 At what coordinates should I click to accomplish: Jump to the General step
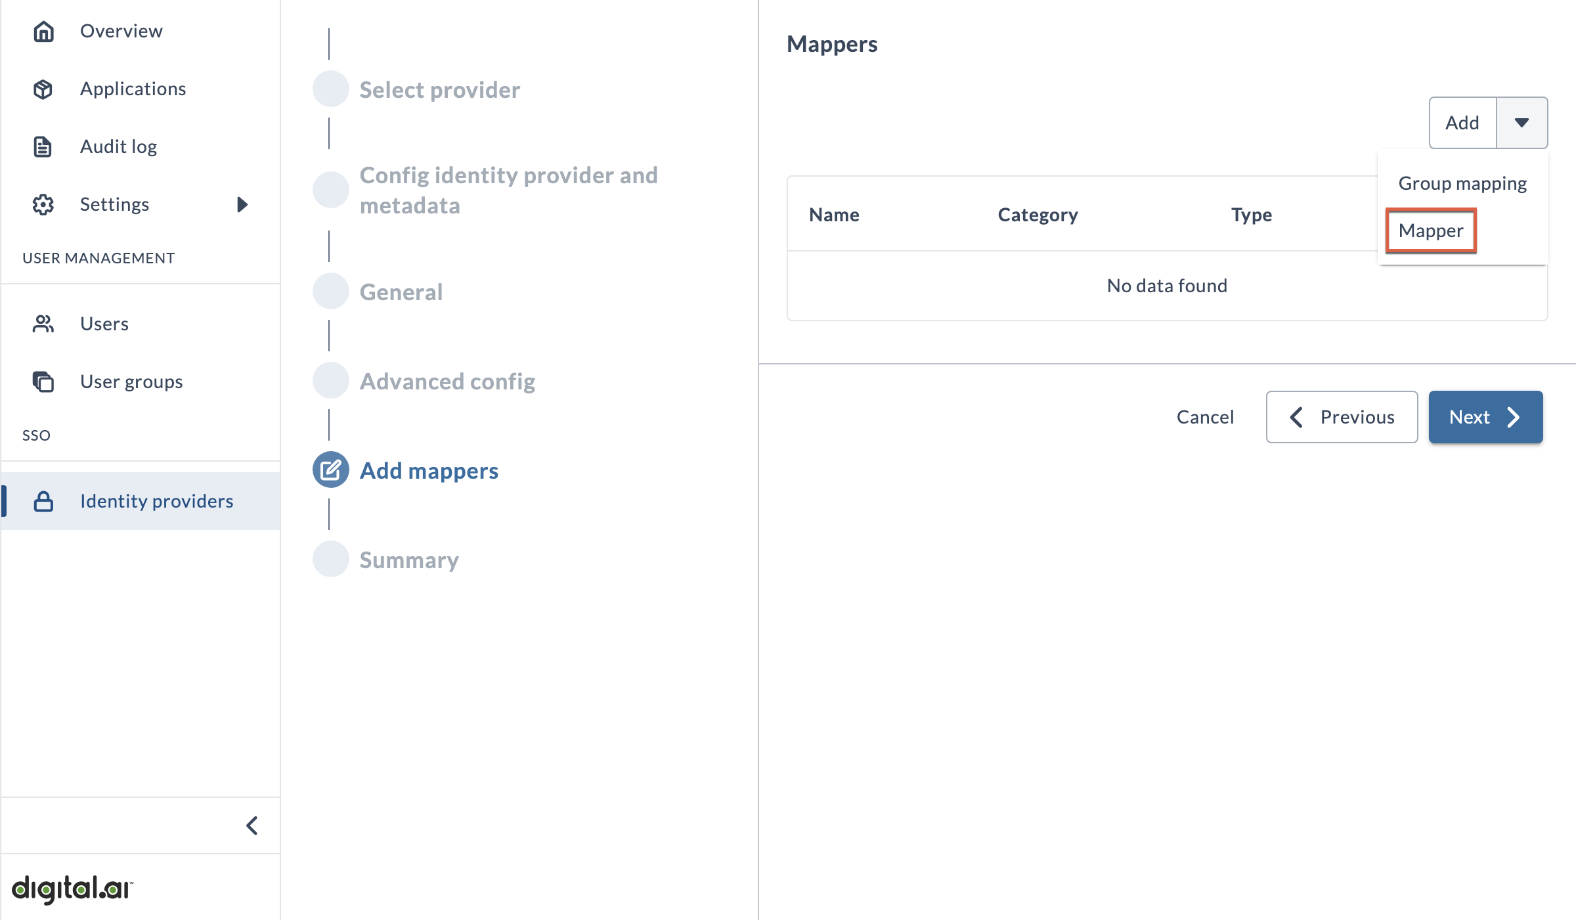click(401, 292)
